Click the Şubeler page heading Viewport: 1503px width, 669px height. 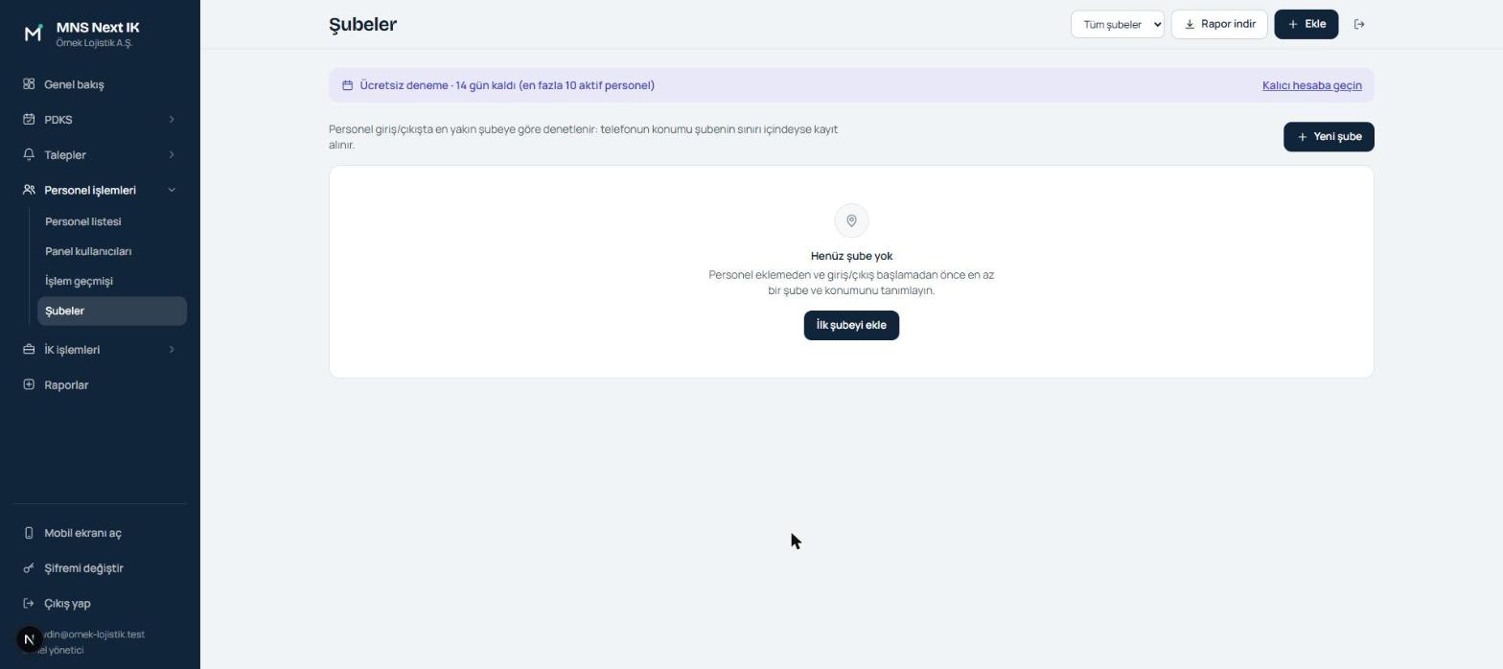362,25
